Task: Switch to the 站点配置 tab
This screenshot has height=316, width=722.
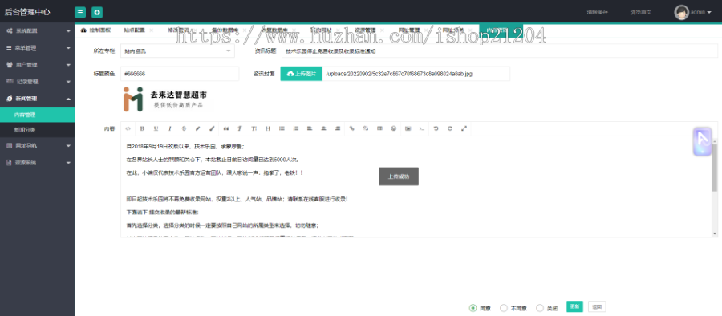Action: click(134, 30)
